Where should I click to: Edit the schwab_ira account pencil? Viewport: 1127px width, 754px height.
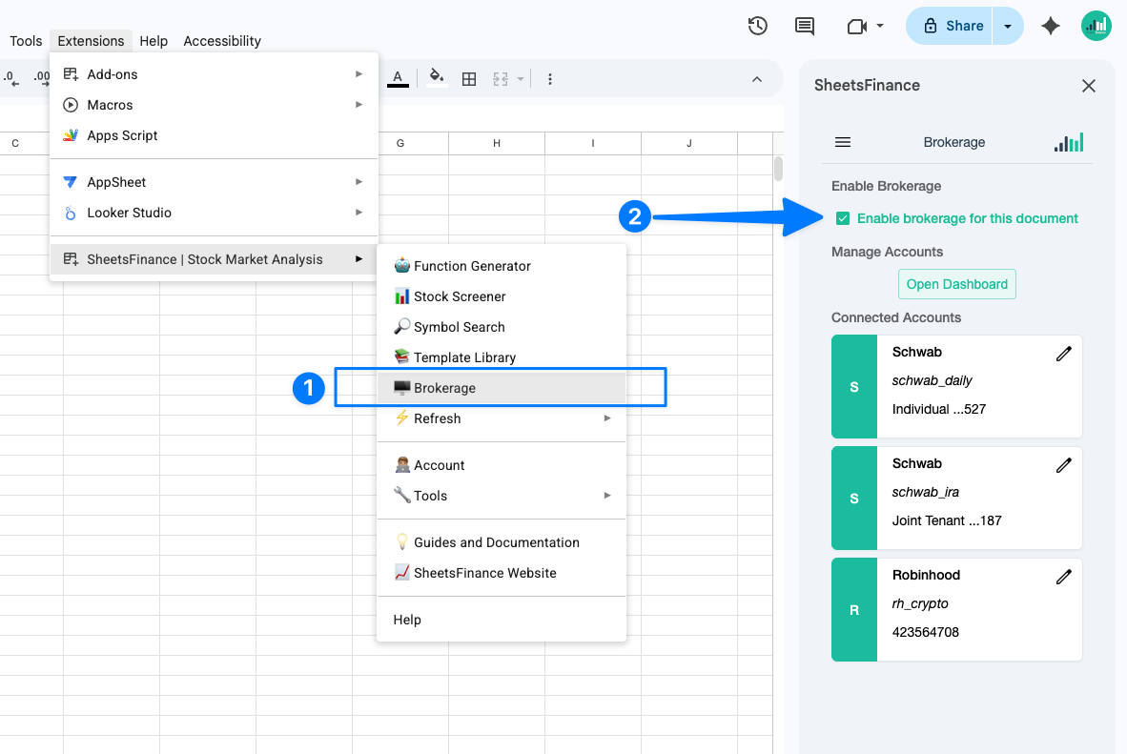coord(1064,465)
